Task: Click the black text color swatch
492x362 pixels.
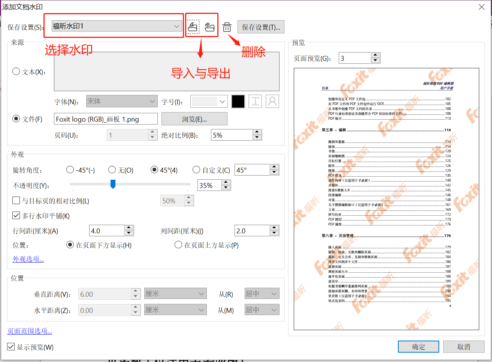Action: point(238,101)
